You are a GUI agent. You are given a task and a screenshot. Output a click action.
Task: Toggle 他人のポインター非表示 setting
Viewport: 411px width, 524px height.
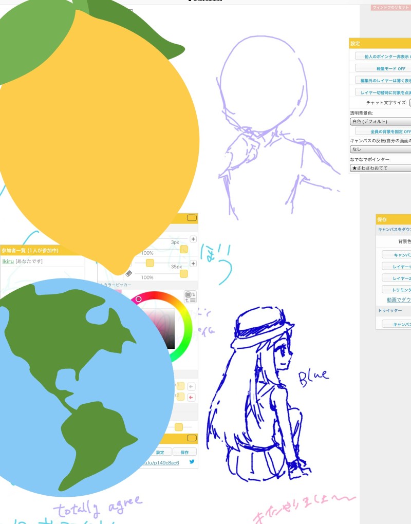coord(383,57)
